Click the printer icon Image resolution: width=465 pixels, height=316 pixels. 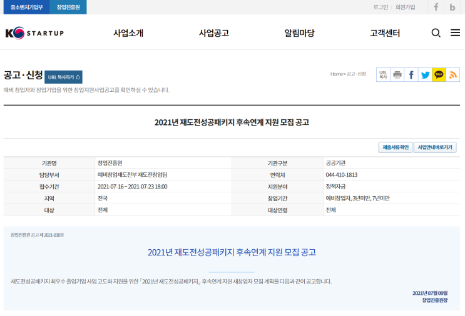397,74
